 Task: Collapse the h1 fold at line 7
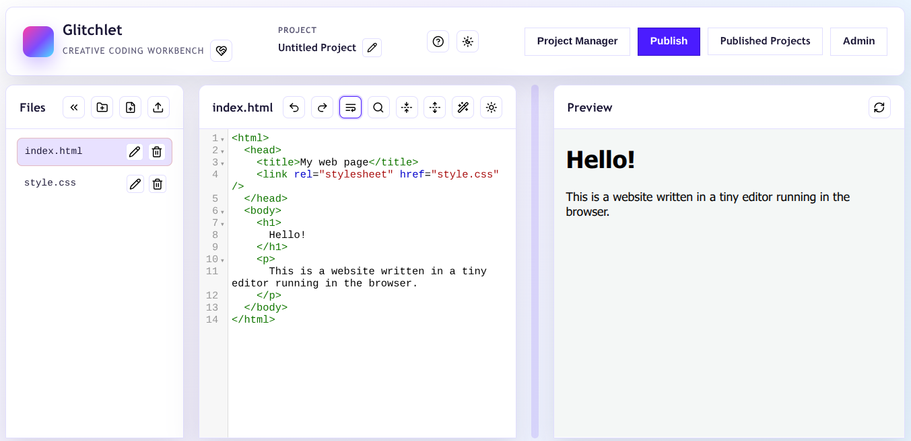tap(223, 224)
